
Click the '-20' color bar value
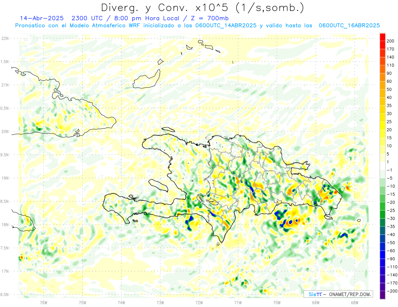pos(391,202)
